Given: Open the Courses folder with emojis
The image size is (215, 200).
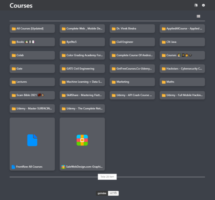Looking at the screenshot, I should click(x=182, y=55).
